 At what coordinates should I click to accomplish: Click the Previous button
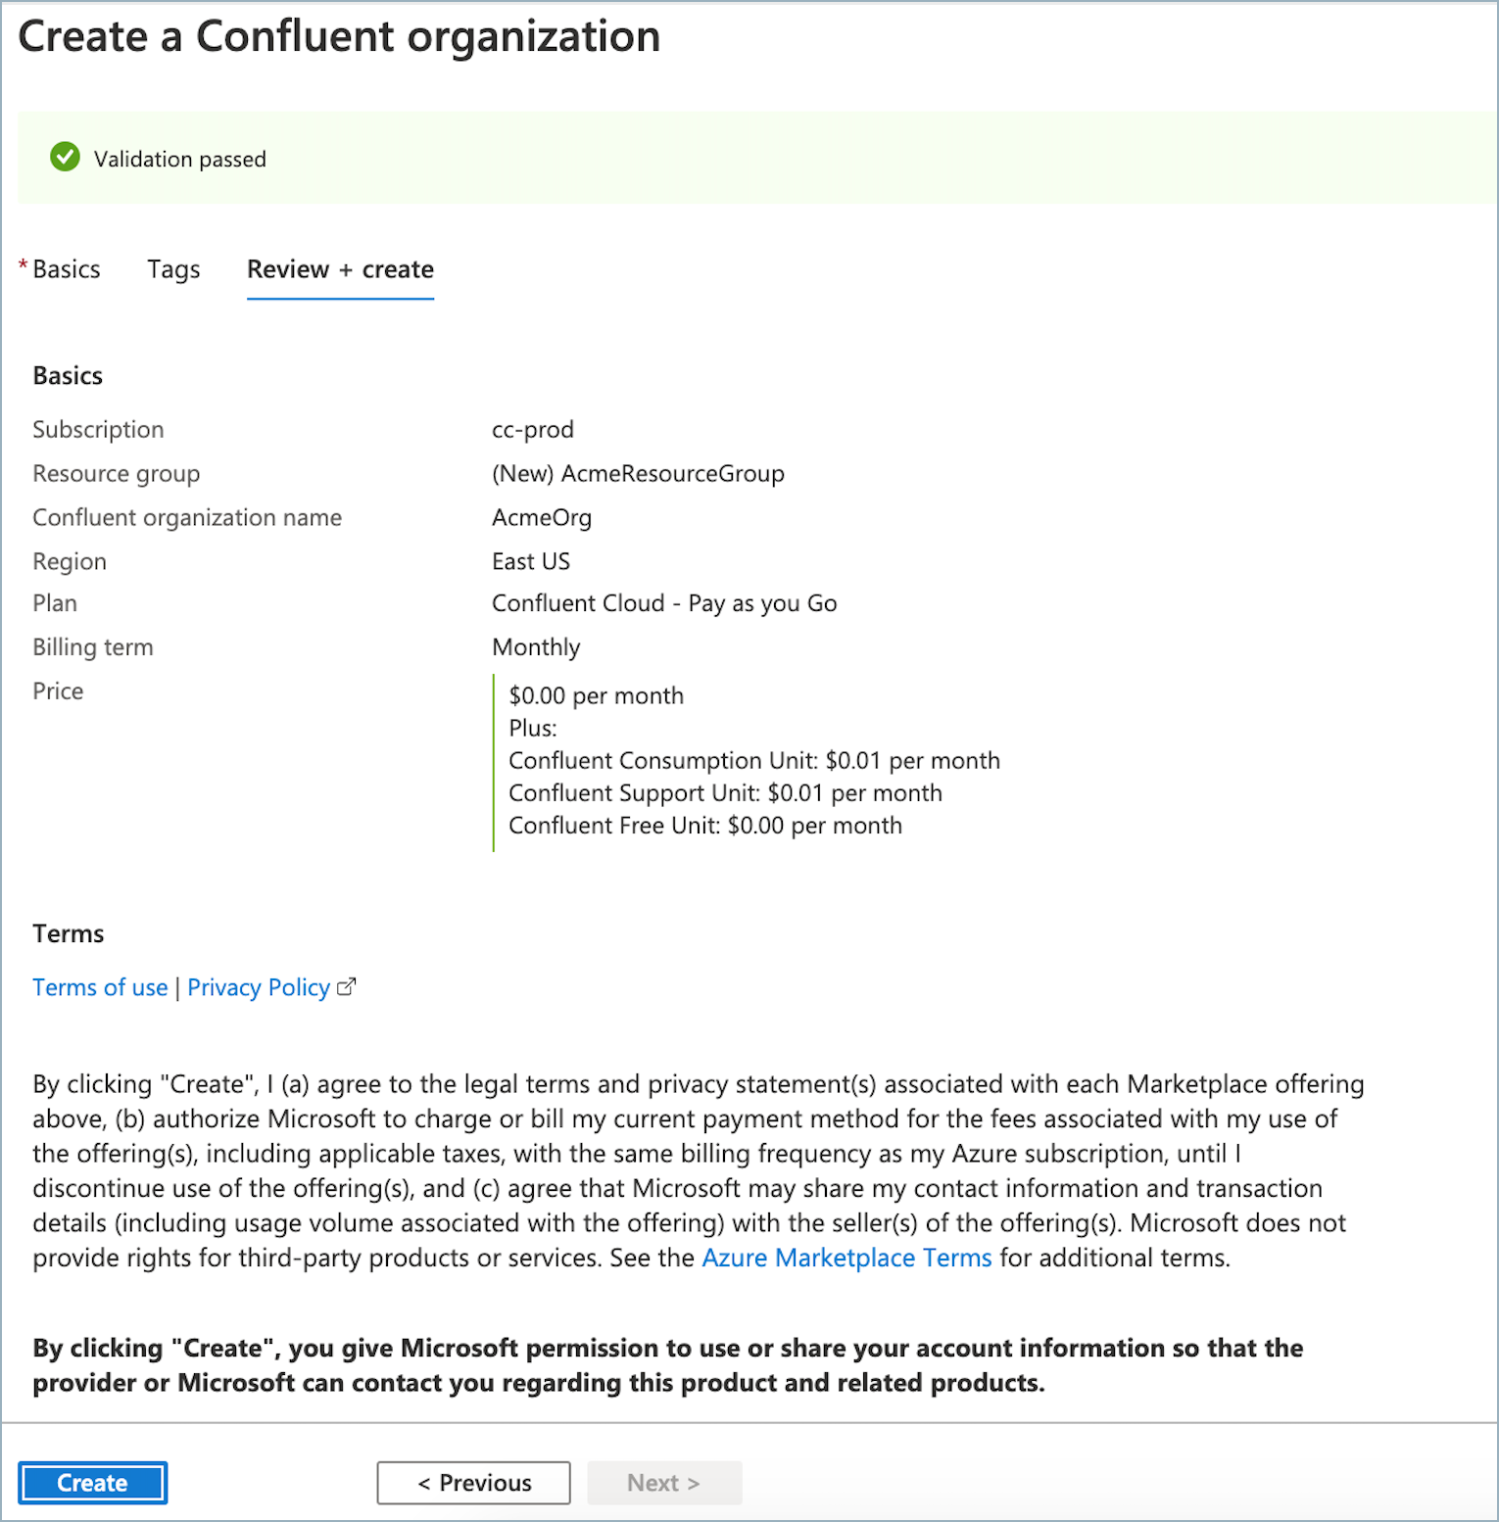point(473,1482)
